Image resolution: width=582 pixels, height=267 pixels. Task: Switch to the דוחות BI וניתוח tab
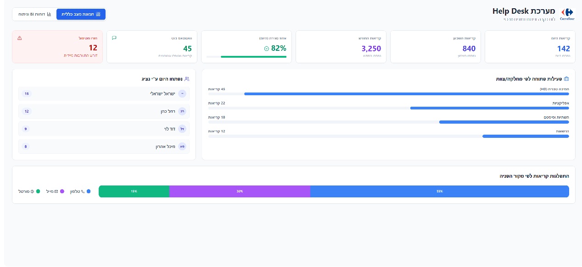(34, 14)
